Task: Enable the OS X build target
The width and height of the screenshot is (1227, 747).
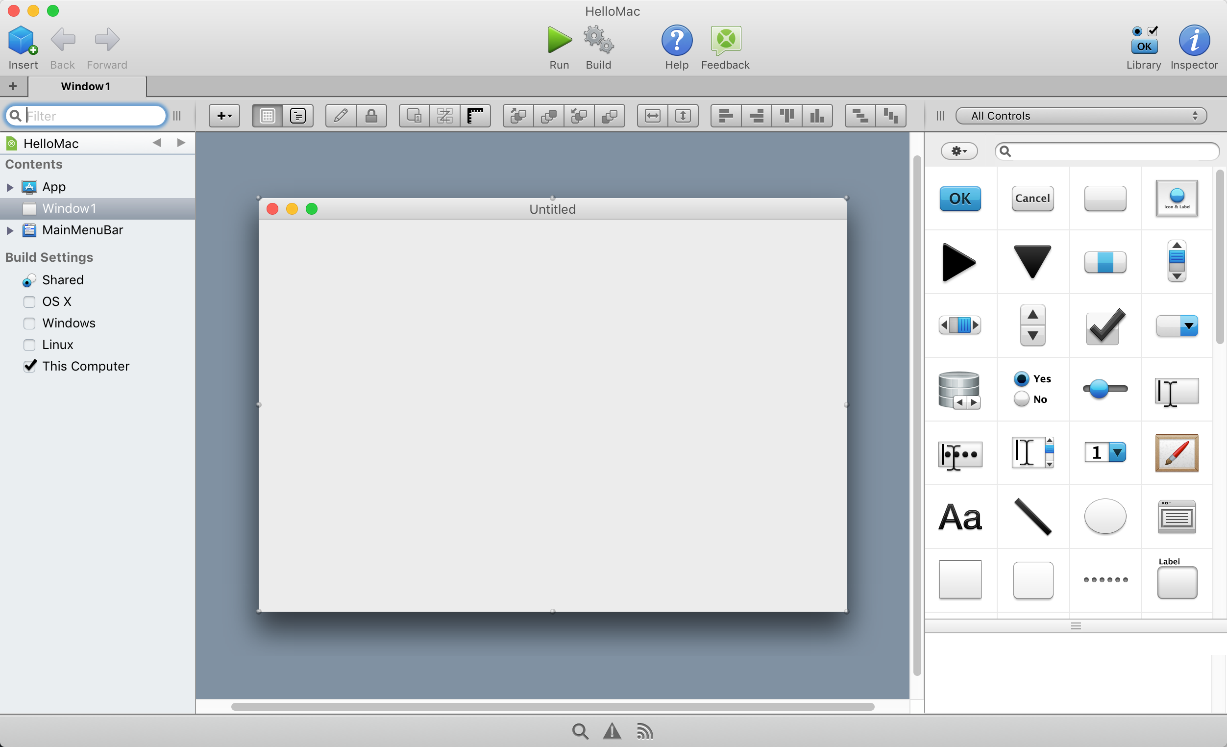Action: (x=30, y=301)
